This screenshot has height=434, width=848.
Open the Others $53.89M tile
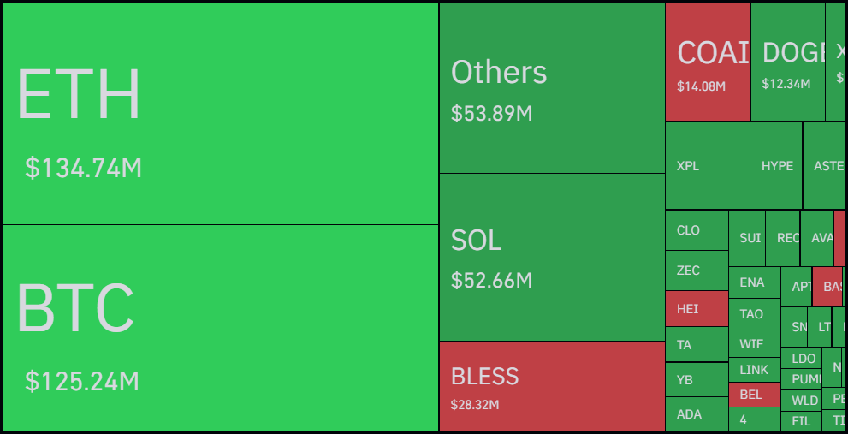pyautogui.click(x=552, y=87)
